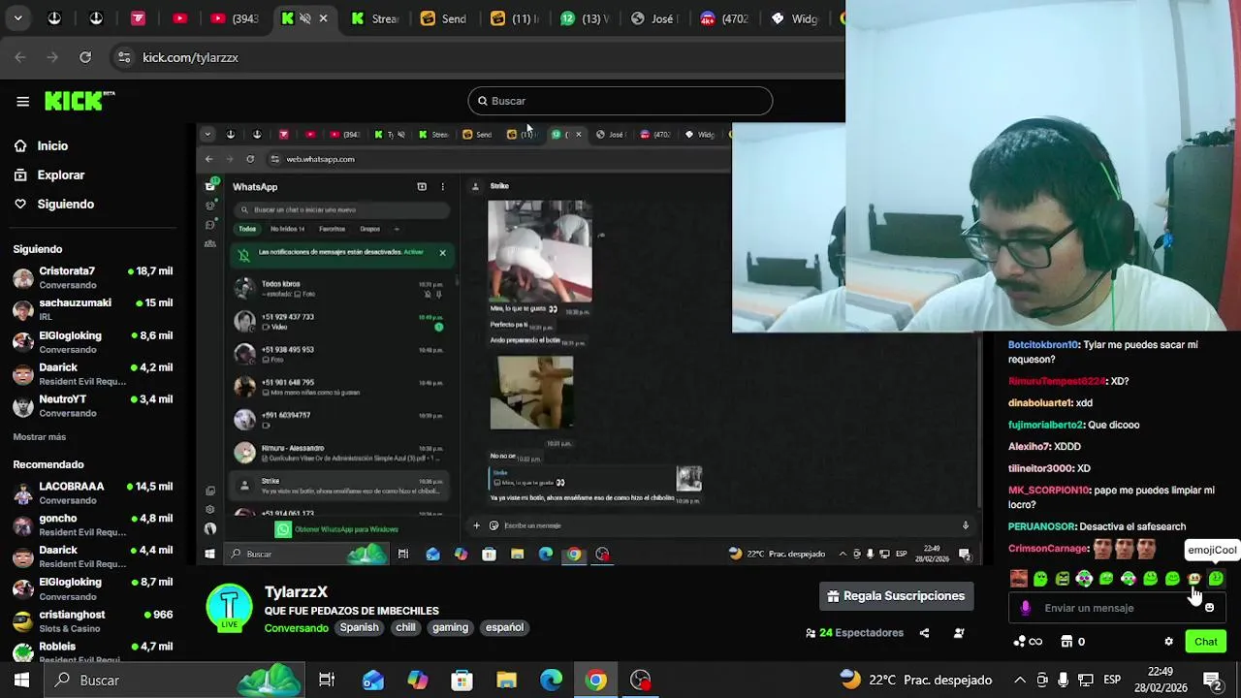The width and height of the screenshot is (1241, 698).
Task: Open sachauzumaki IRL channel
Action: click(x=93, y=309)
